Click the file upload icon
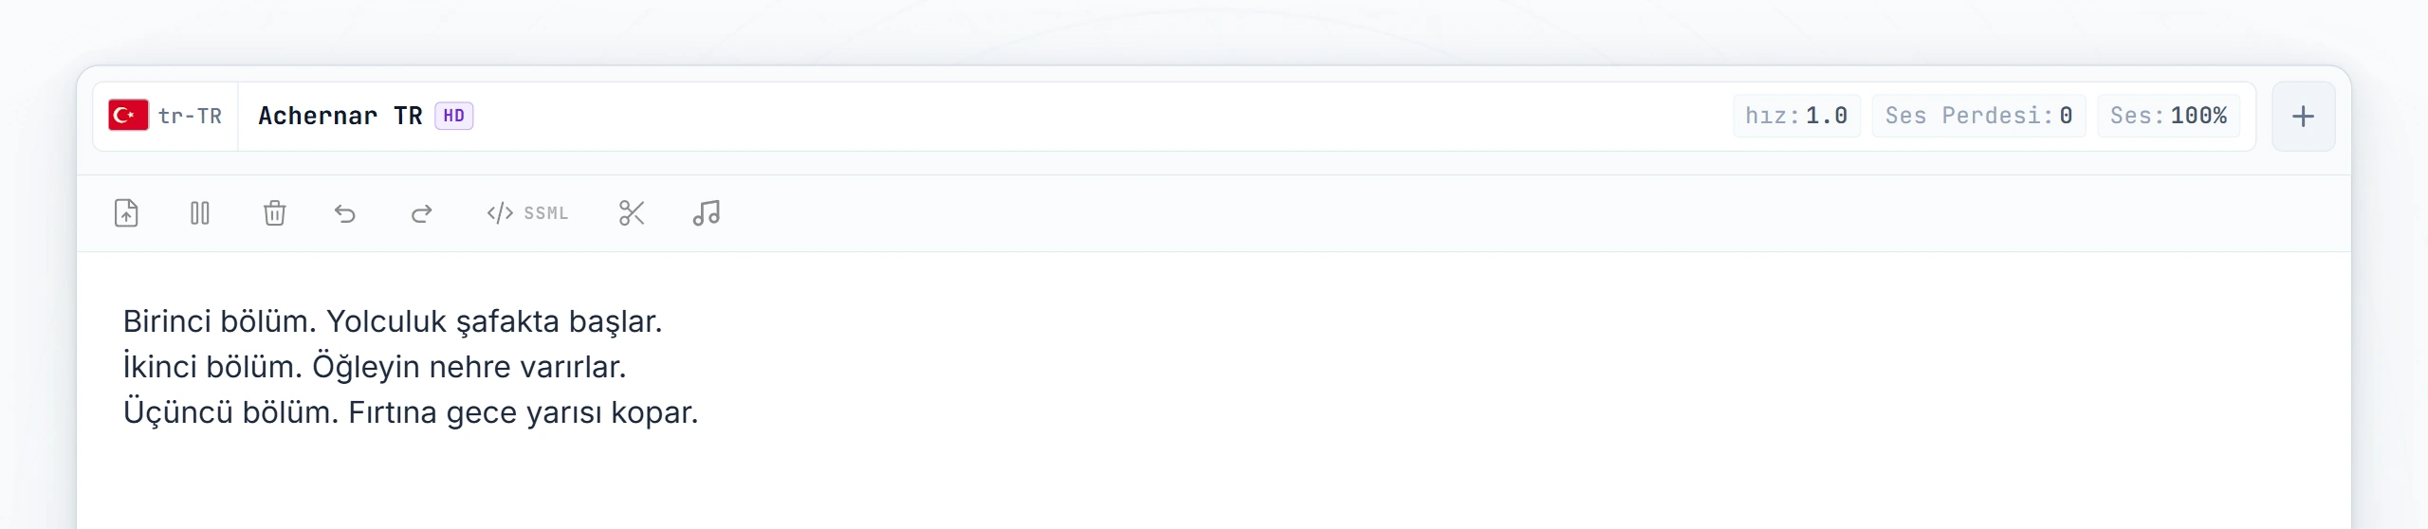Viewport: 2428px width, 529px height. pos(126,213)
